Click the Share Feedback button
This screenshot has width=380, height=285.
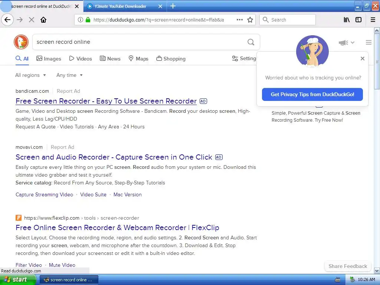348,266
